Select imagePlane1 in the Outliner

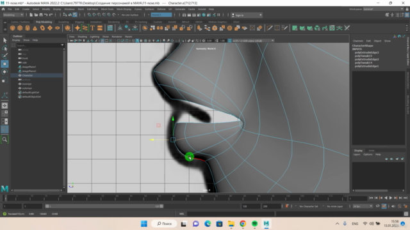[x=29, y=66]
